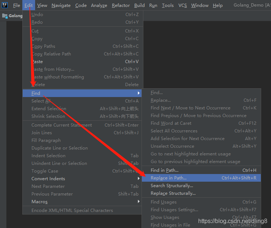
Task: Open the Window menu
Action: click(200, 5)
